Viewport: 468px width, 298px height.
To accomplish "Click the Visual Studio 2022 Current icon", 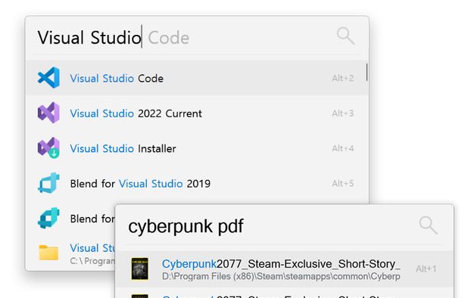I will click(48, 113).
